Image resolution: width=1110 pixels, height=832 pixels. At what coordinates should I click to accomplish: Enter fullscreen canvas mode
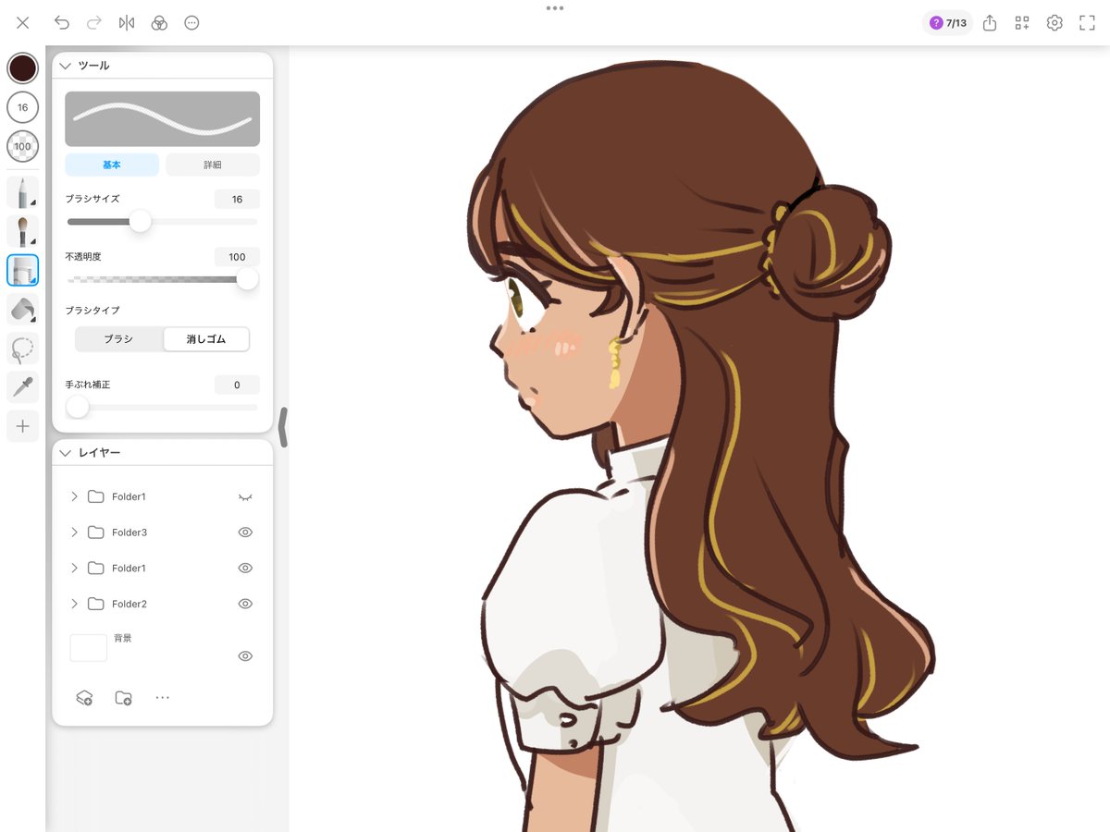[1087, 23]
